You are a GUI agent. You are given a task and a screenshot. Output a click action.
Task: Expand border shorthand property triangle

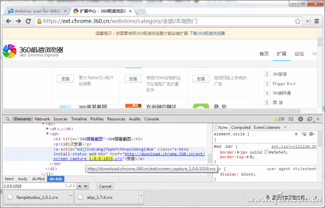(x=238, y=152)
